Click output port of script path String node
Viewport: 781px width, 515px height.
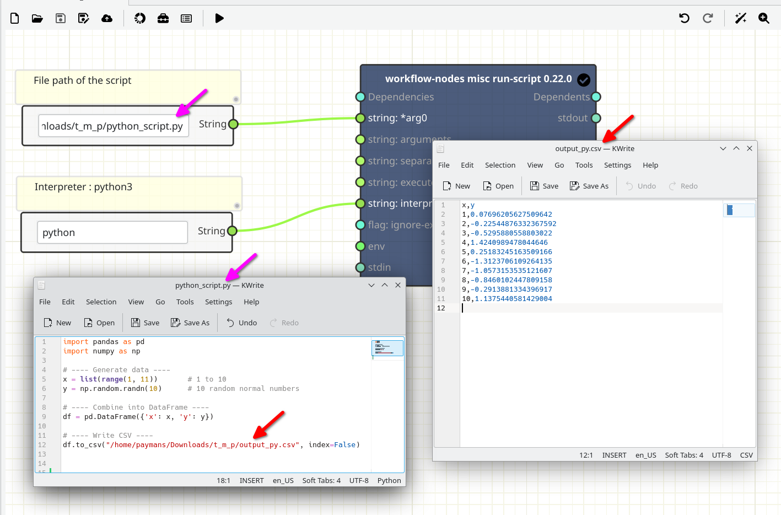(x=233, y=124)
